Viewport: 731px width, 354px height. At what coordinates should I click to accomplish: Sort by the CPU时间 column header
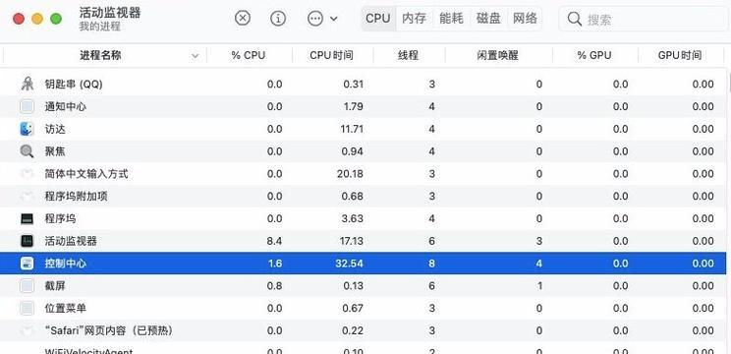pos(331,55)
